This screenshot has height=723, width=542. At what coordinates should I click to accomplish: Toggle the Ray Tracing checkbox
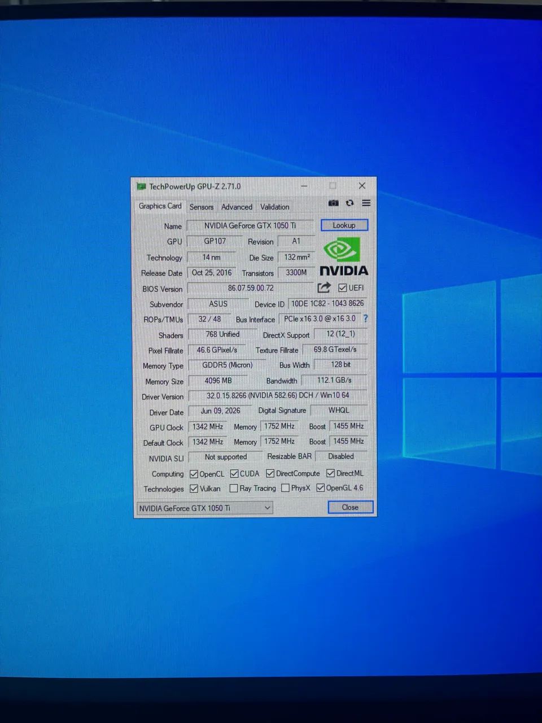pyautogui.click(x=234, y=488)
